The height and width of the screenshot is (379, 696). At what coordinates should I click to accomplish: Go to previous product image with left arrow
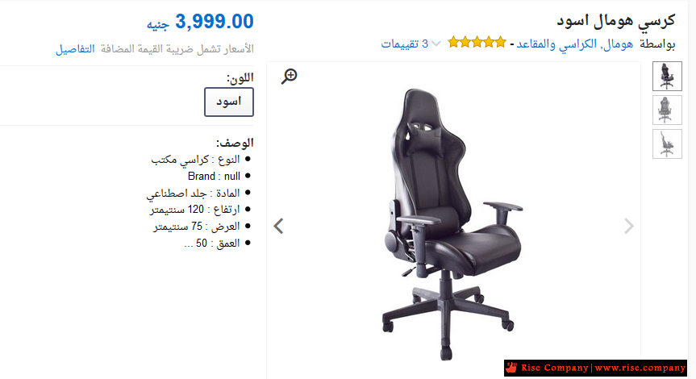pyautogui.click(x=278, y=226)
